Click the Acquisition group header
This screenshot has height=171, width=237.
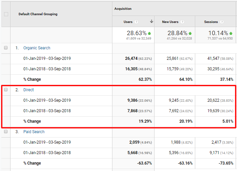click(x=123, y=9)
